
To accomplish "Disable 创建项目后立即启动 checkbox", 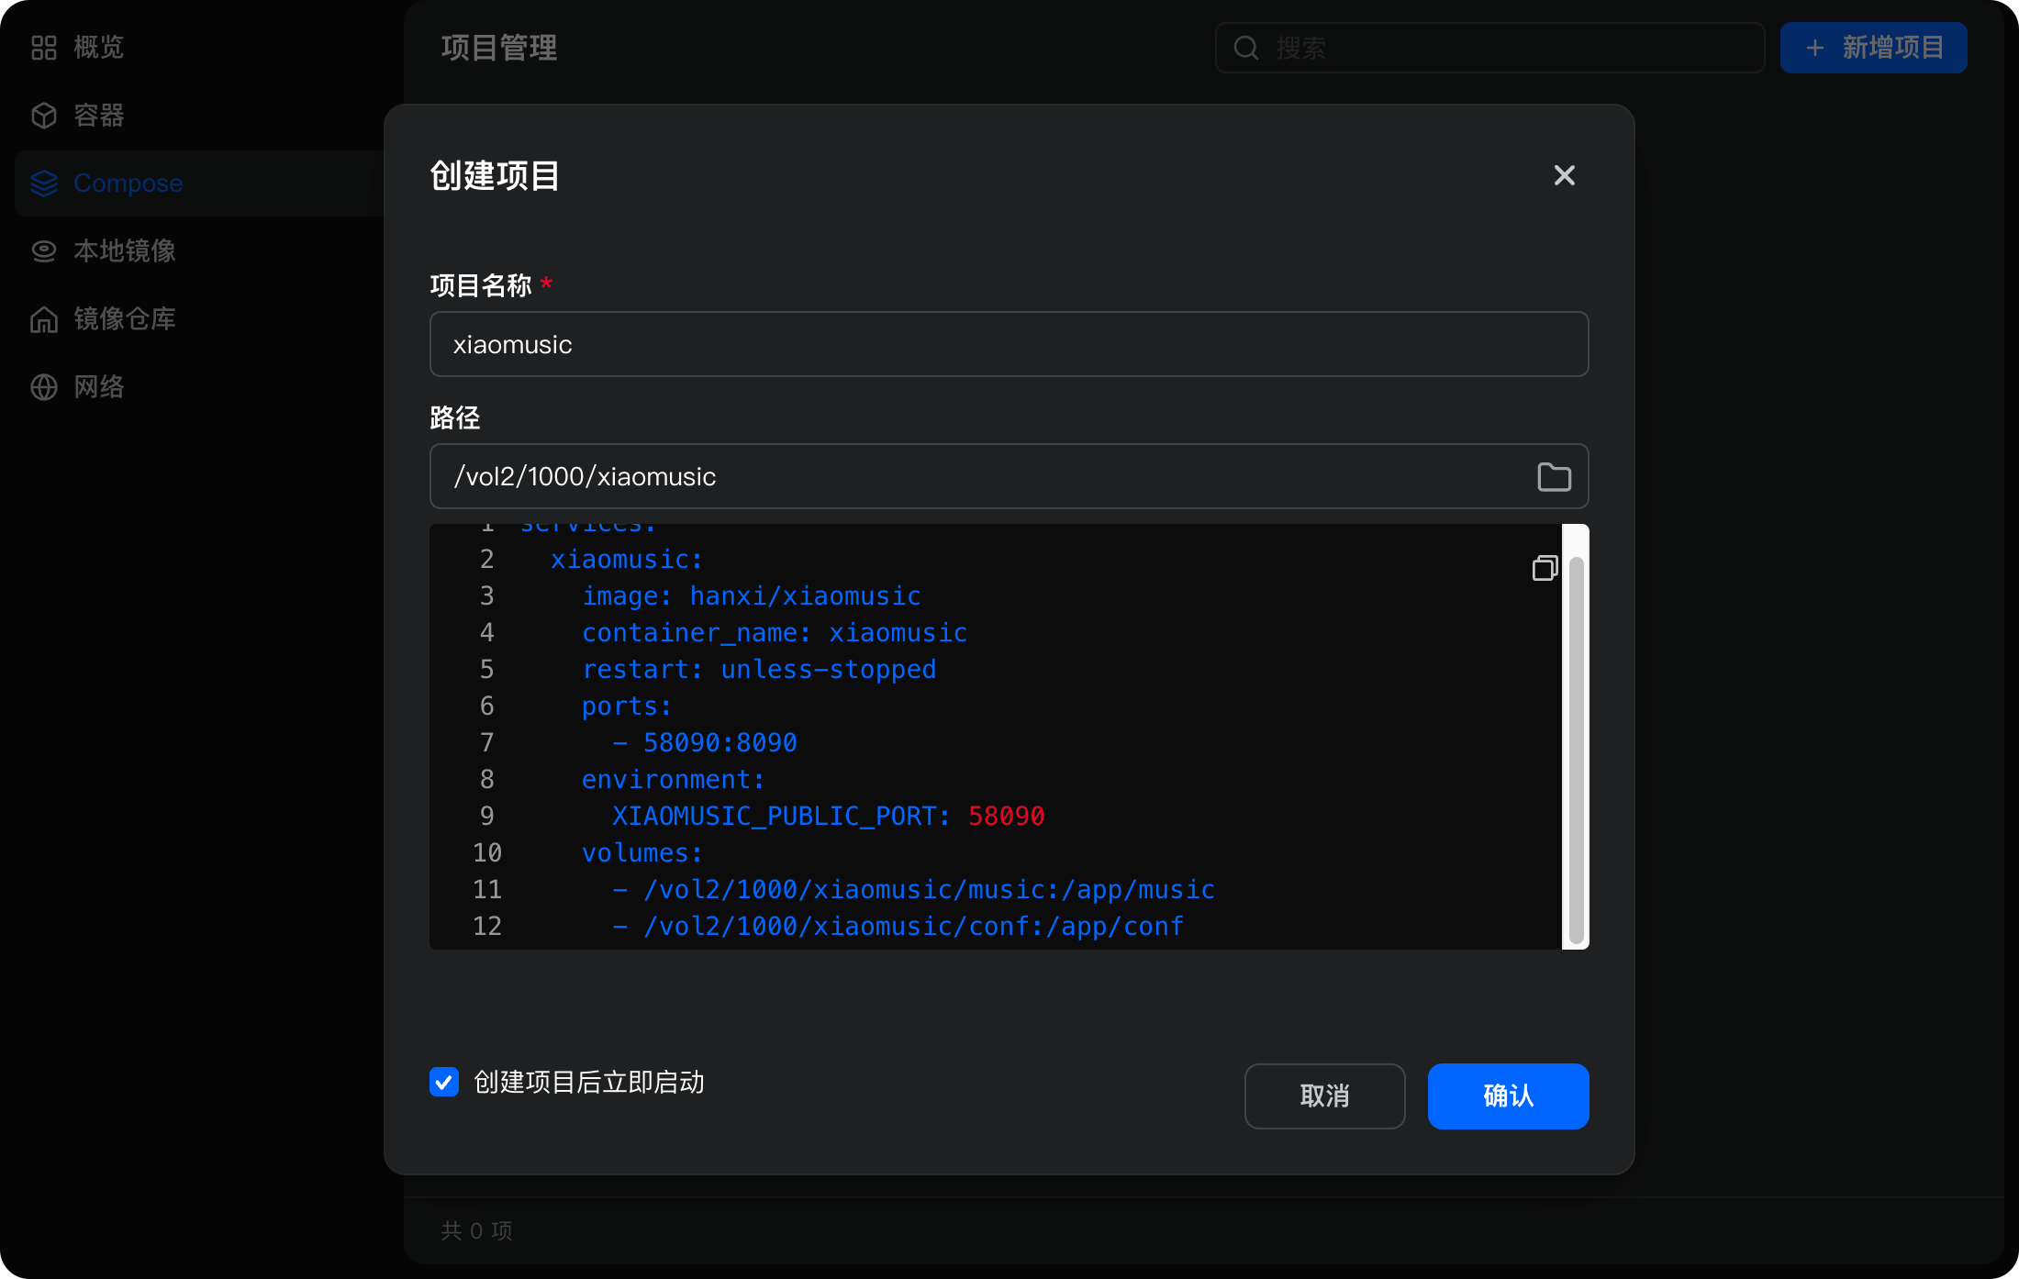I will [443, 1083].
